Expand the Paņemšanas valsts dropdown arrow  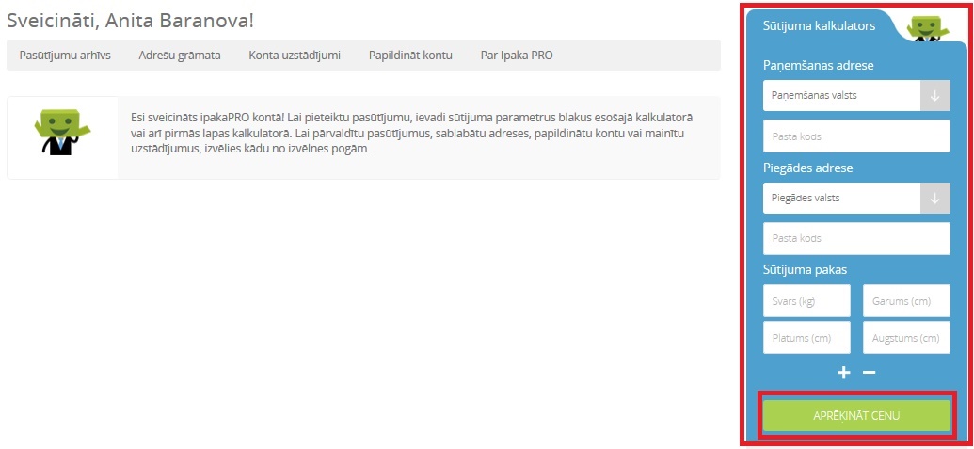pyautogui.click(x=935, y=95)
